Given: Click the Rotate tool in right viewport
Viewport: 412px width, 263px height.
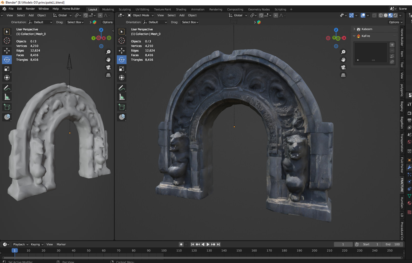Looking at the screenshot, I should point(122,60).
